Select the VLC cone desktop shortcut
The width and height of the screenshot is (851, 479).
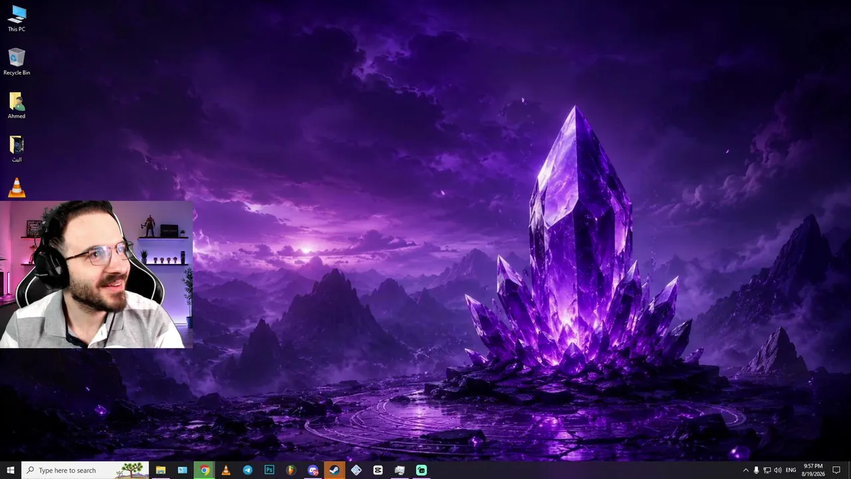pyautogui.click(x=17, y=188)
